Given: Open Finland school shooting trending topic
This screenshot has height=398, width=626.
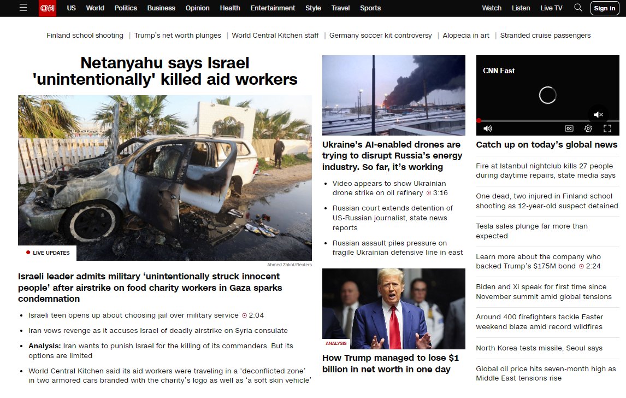Looking at the screenshot, I should (85, 35).
